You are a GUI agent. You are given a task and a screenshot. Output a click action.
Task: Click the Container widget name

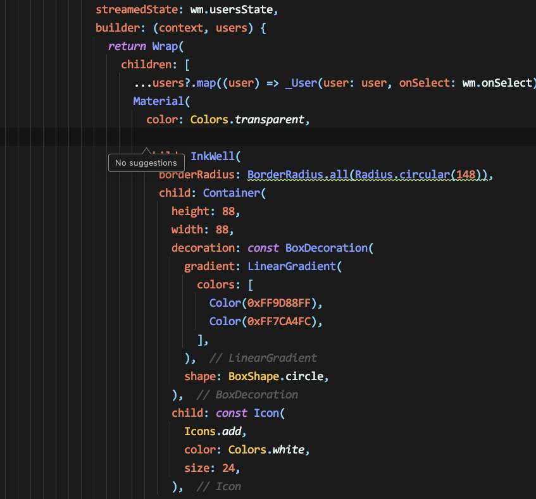click(232, 193)
